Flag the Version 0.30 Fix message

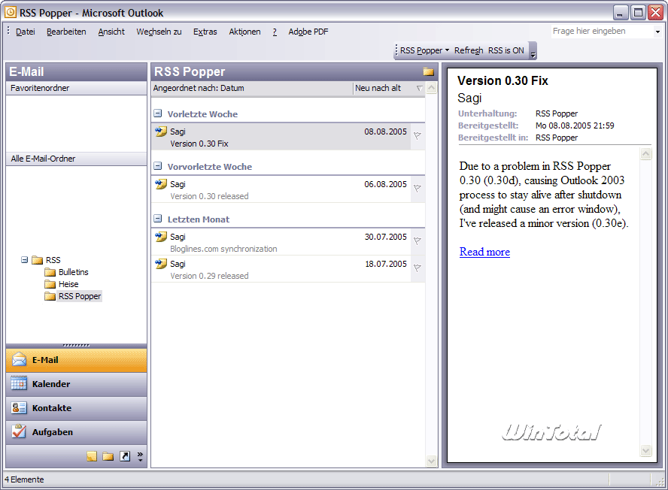tap(417, 135)
